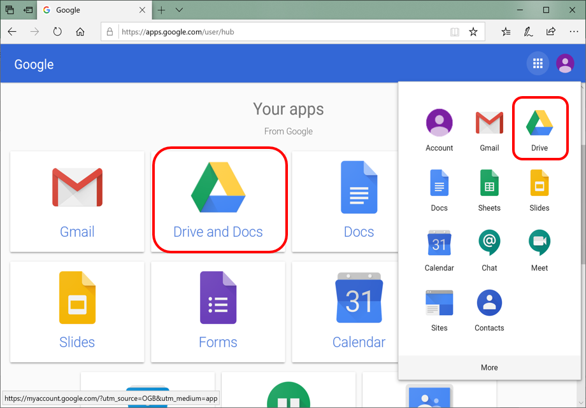The width and height of the screenshot is (586, 408).
Task: Close the Google browser tab
Action: click(x=143, y=10)
